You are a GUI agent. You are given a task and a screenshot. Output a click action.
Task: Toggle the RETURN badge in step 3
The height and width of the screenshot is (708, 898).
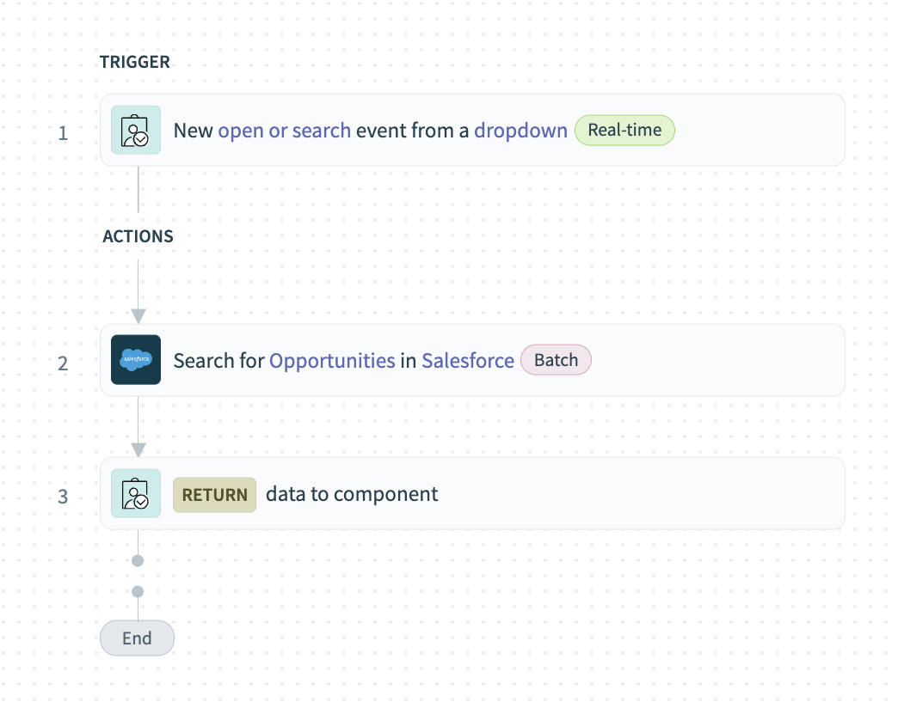pos(214,494)
